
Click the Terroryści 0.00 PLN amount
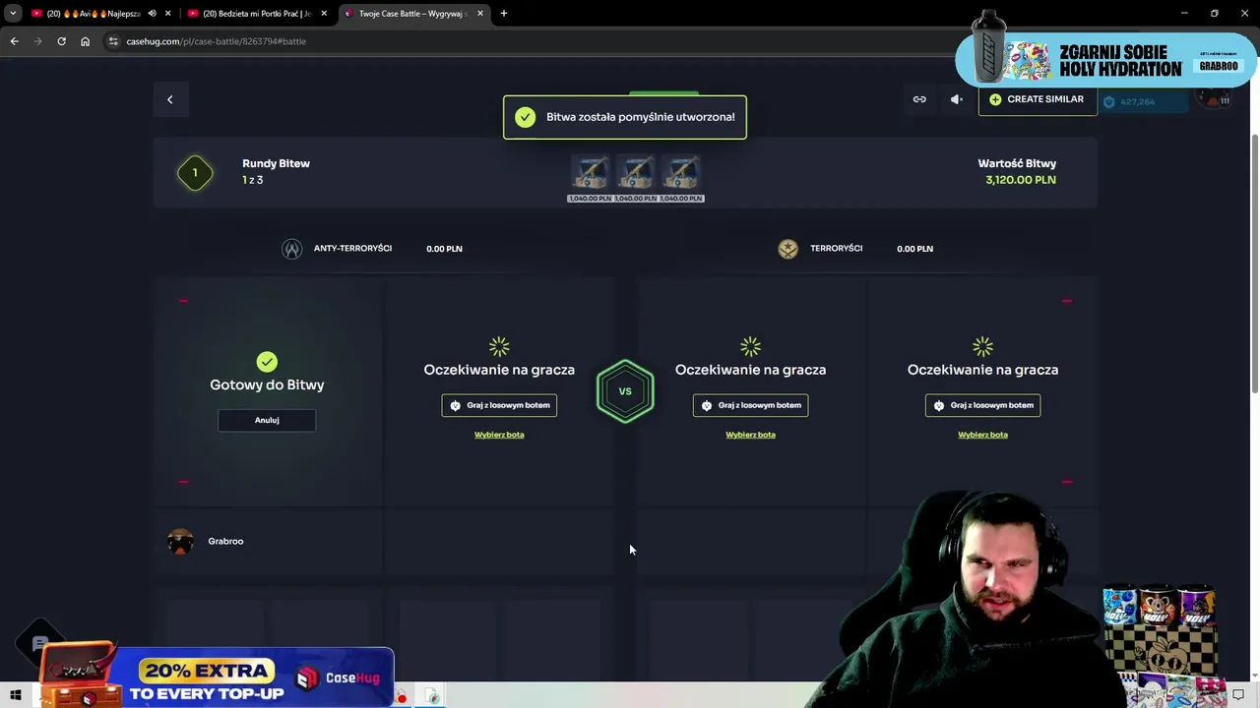pyautogui.click(x=914, y=249)
